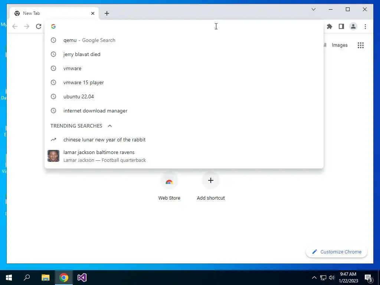Click the Chrome taskbar icon

click(x=64, y=278)
